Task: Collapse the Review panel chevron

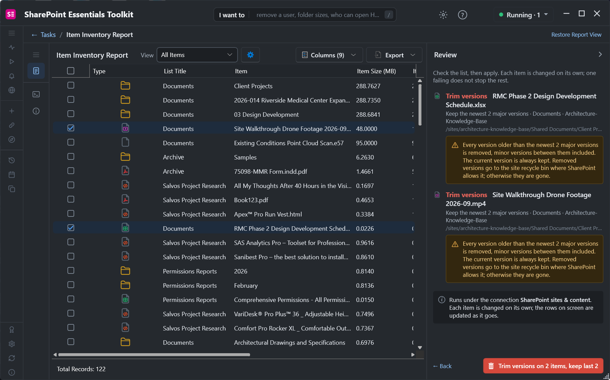Action: tap(600, 54)
